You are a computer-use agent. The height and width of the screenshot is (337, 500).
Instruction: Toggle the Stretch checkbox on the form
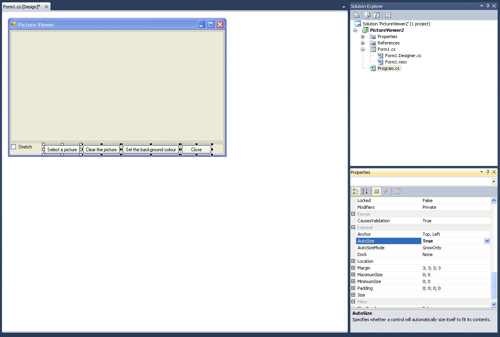(x=14, y=147)
